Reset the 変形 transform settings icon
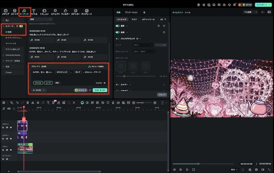The image size is (274, 173). point(158,26)
